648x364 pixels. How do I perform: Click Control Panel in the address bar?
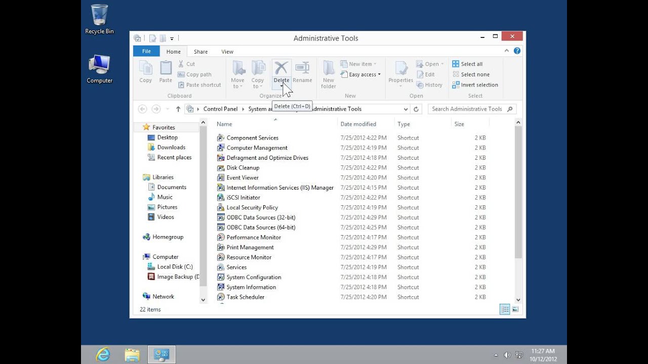[x=220, y=109]
